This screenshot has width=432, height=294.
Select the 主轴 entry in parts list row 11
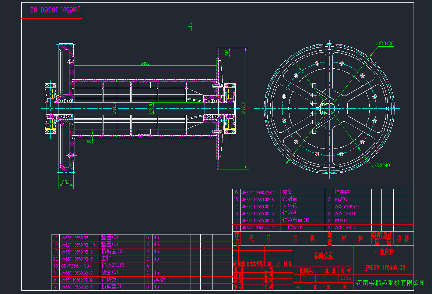tap(106, 258)
